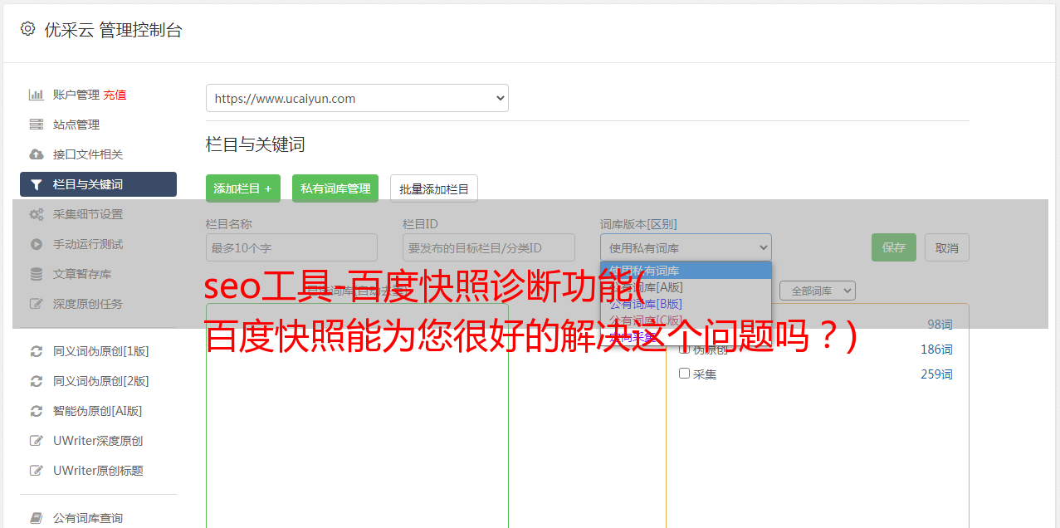This screenshot has height=528, width=1060.
Task: Click the bar chart icon for 账户管理
Action: pos(37,95)
